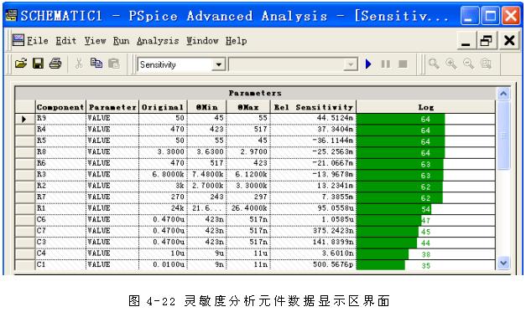
Task: Select the R9 row selector arrow
Action: click(25, 119)
